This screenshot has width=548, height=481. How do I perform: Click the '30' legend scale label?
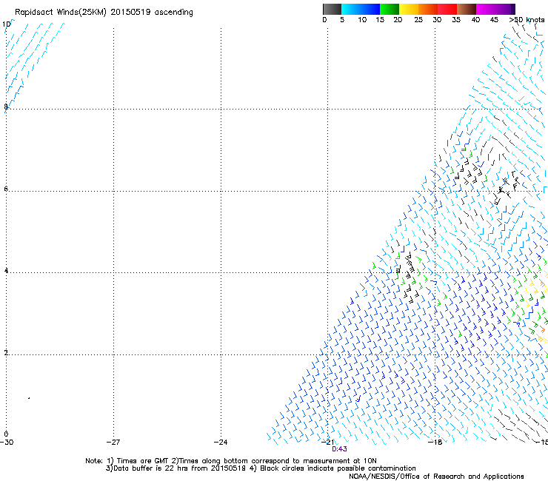pos(437,20)
